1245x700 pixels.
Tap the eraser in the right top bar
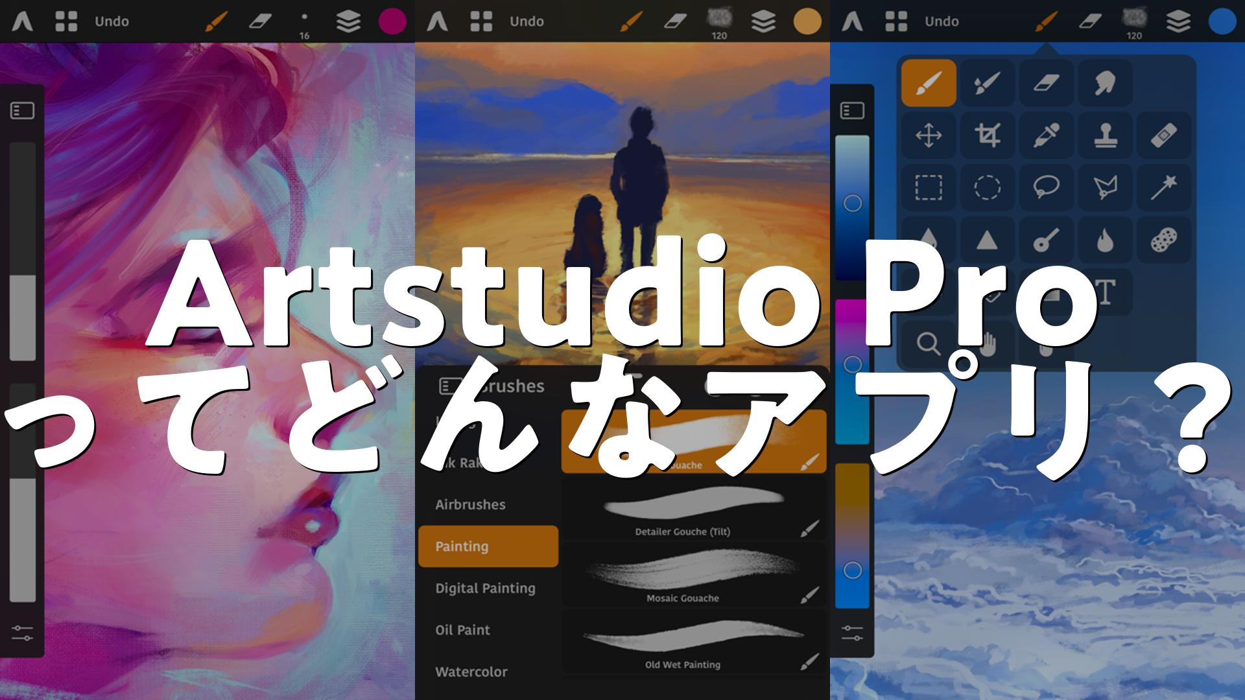coord(1090,22)
